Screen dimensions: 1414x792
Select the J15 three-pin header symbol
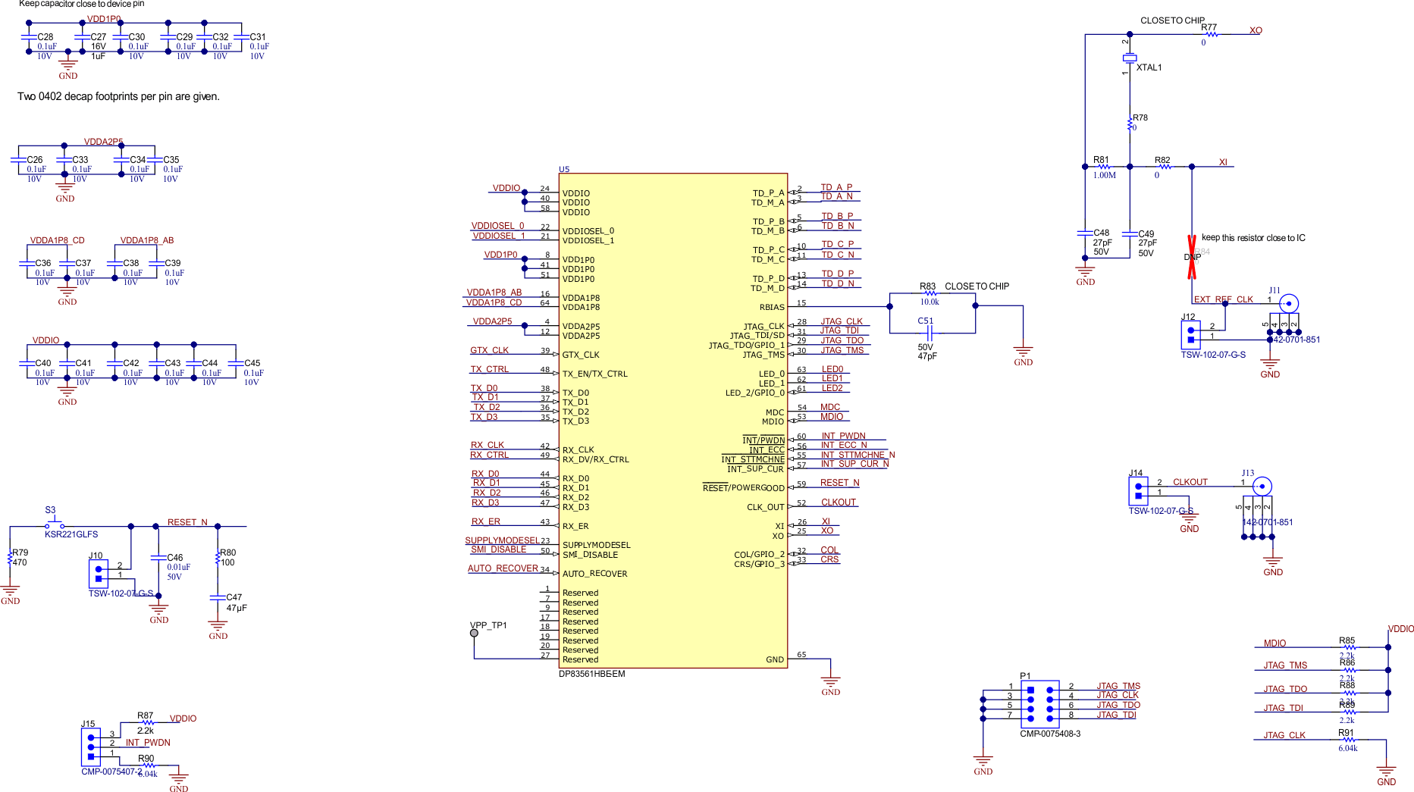(x=91, y=747)
